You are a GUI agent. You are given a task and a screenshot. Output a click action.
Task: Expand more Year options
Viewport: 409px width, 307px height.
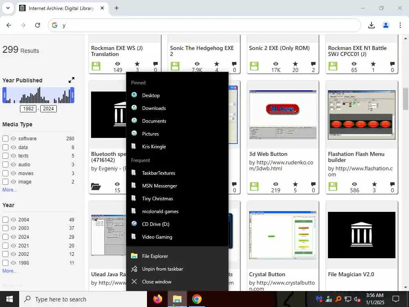10,271
